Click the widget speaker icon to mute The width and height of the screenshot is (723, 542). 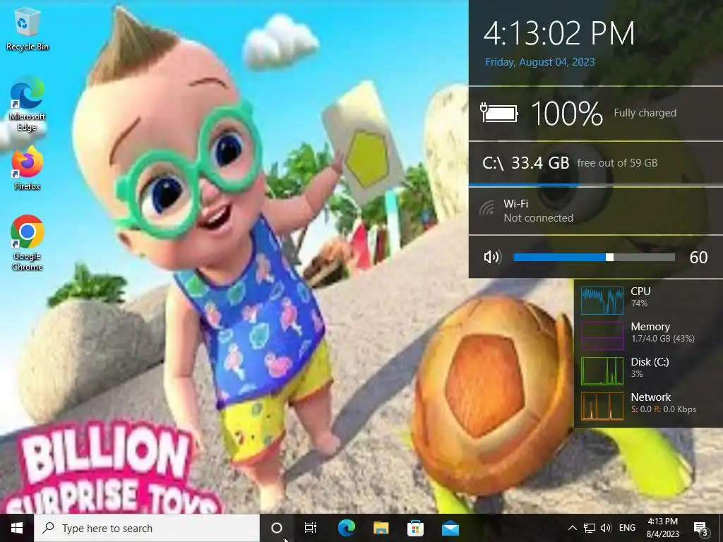pos(492,257)
